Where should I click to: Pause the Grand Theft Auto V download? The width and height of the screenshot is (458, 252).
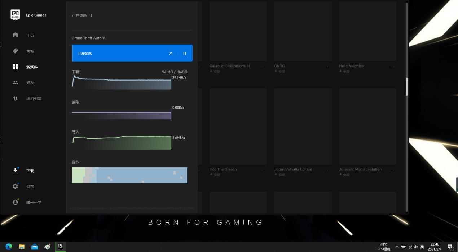tap(184, 53)
